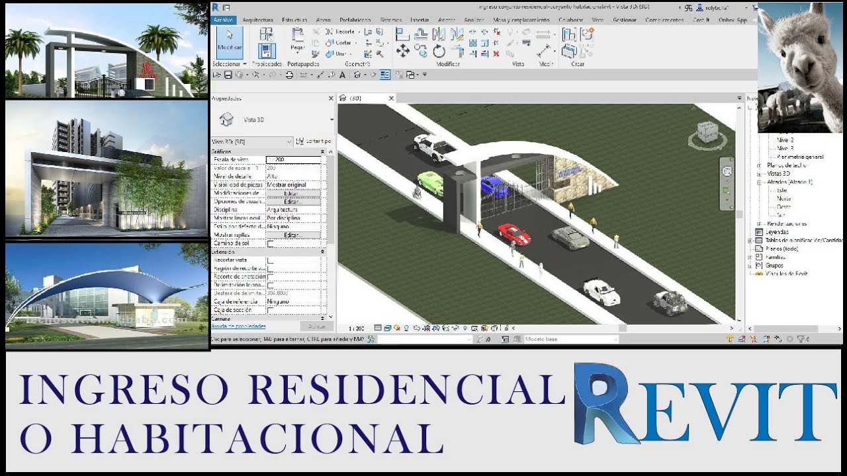Collapse the Gráficos section in Propiedades
This screenshot has height=476, width=847.
323,151
